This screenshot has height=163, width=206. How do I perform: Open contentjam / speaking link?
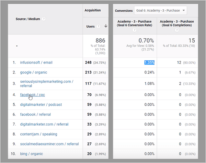[x=38, y=134]
